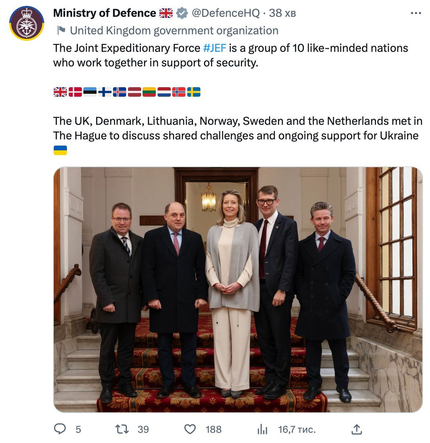Click the verified checkmark badge
The image size is (430, 443).
[x=181, y=14]
